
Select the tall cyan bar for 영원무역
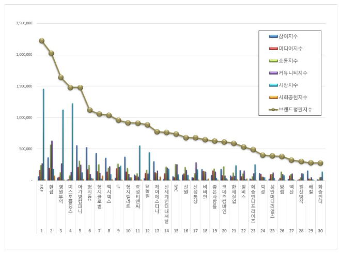point(63,145)
